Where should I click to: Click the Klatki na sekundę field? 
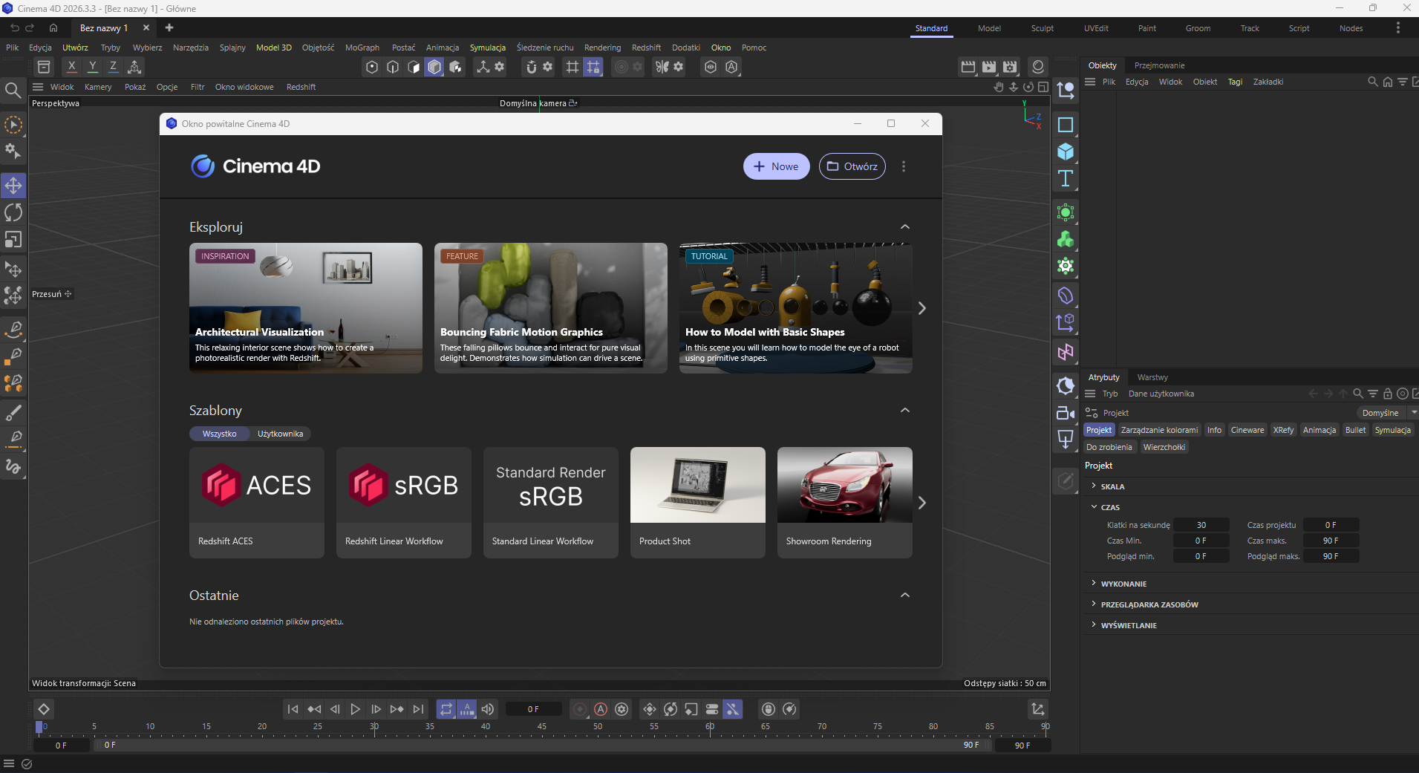pos(1201,525)
